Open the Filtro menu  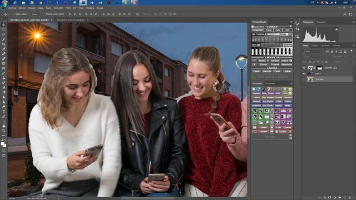(68, 8)
